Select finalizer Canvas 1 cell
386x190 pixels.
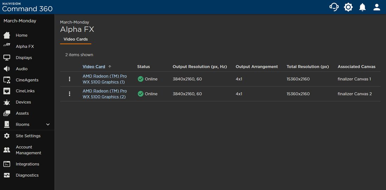point(355,79)
